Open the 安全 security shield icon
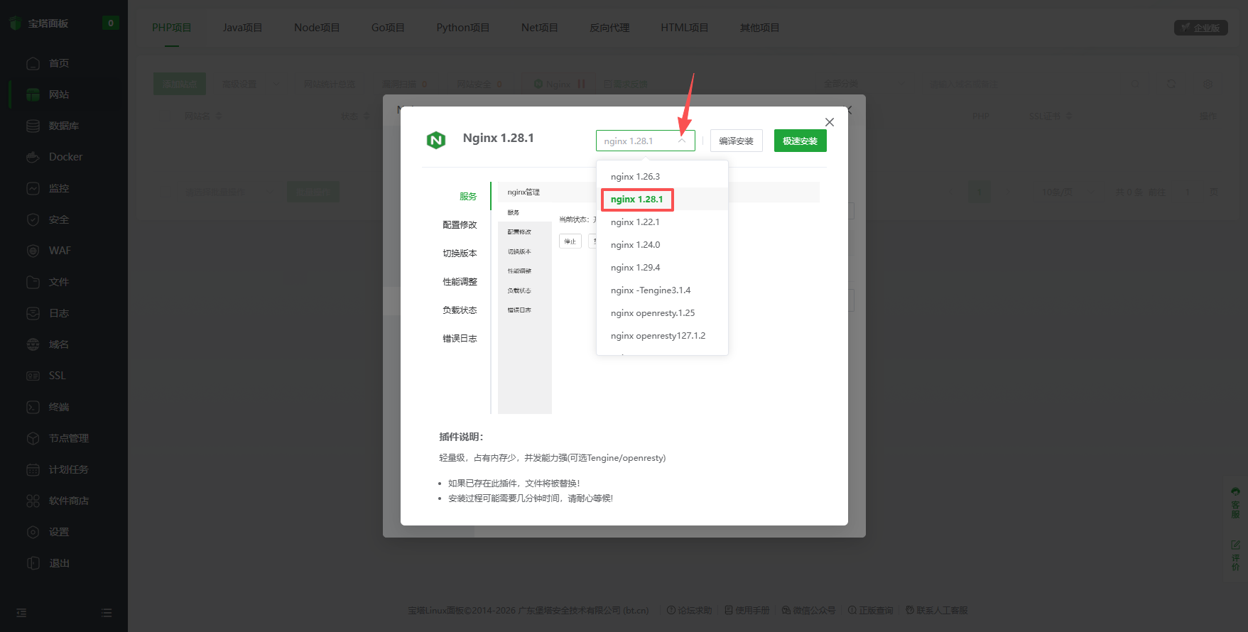The image size is (1248, 632). click(x=33, y=219)
